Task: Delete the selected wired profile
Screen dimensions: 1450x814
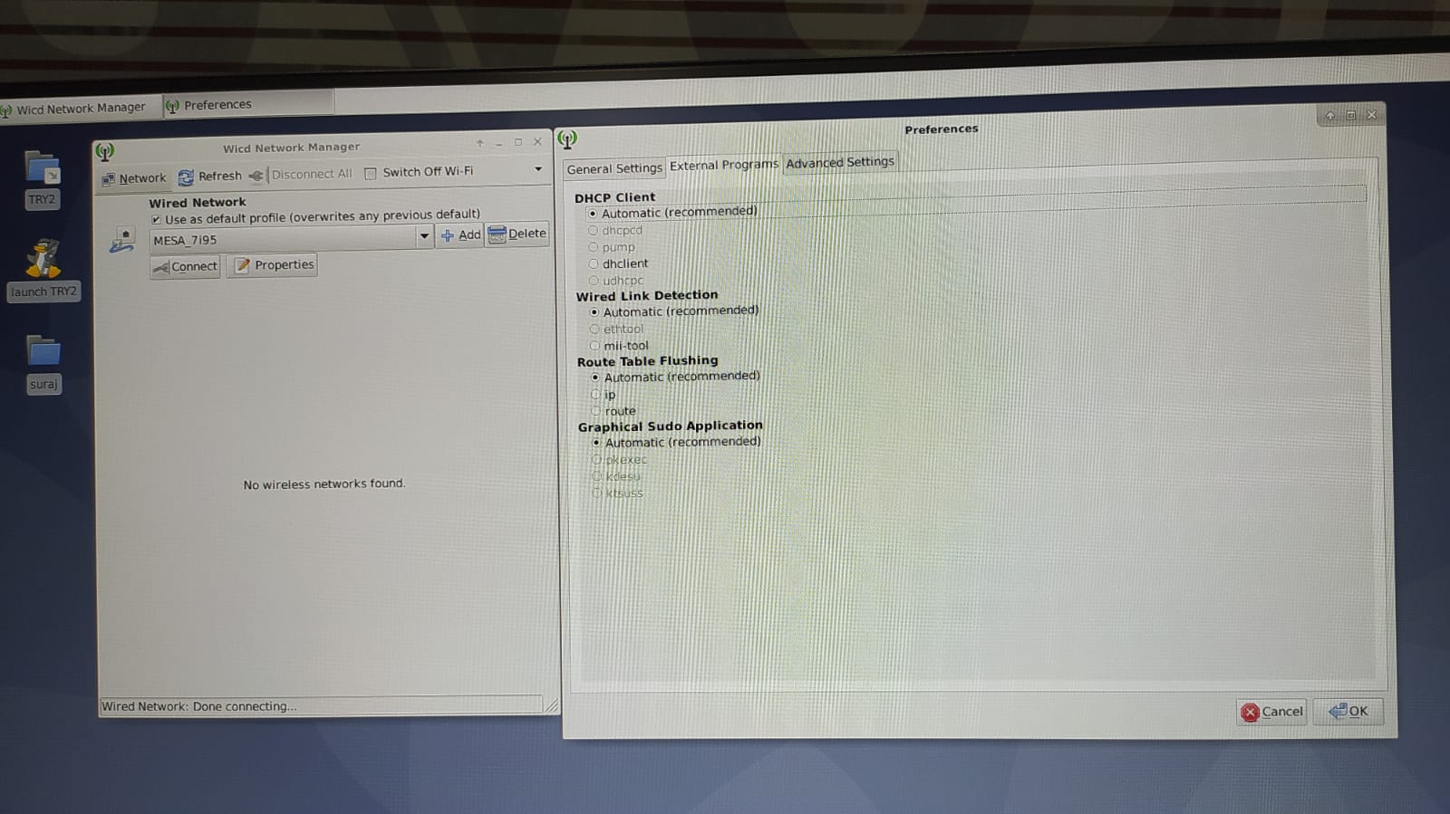Action: point(517,234)
